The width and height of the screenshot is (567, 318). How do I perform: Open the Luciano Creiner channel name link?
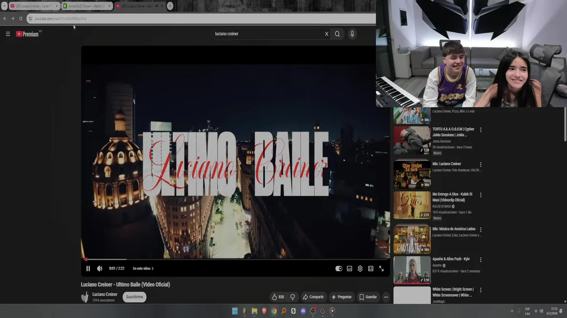coord(105,294)
